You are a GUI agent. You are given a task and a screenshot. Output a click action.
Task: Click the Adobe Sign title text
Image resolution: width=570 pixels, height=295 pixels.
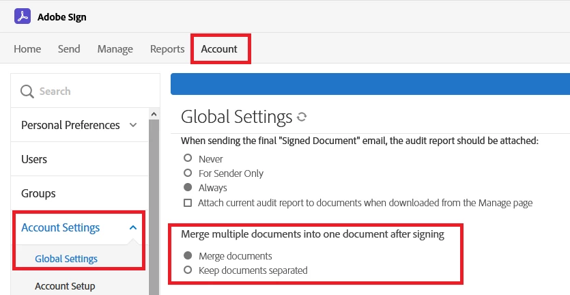(62, 17)
